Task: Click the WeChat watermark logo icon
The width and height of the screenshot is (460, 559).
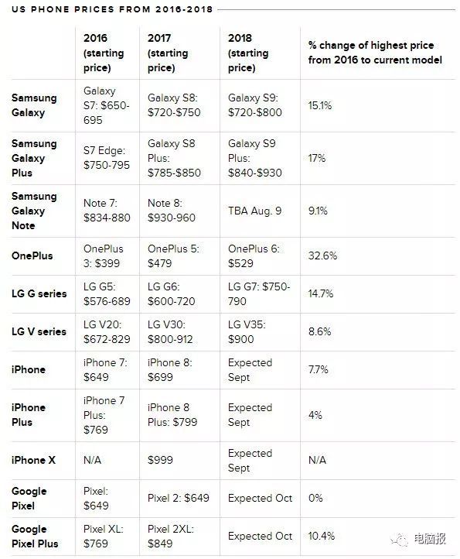Action: point(399,540)
